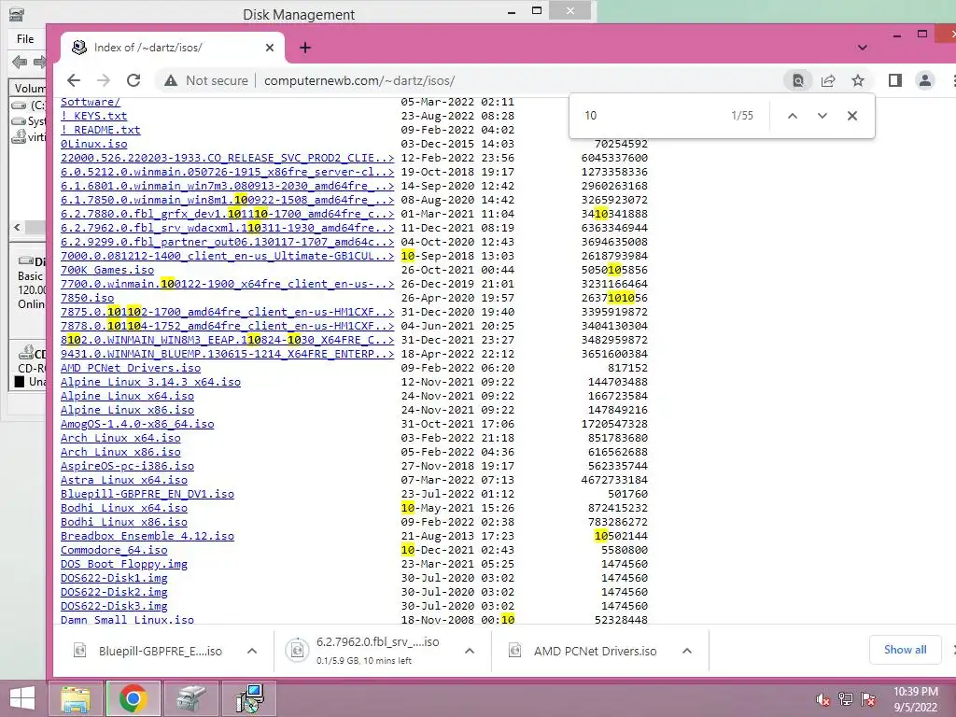Go forward using browser forward arrow
Screen dimensions: 956x717
pyautogui.click(x=104, y=80)
